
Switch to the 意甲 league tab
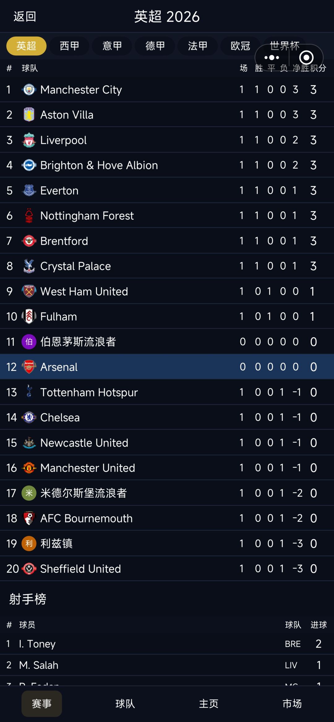[112, 46]
